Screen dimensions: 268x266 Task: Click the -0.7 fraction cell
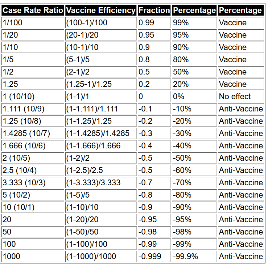click(x=154, y=183)
